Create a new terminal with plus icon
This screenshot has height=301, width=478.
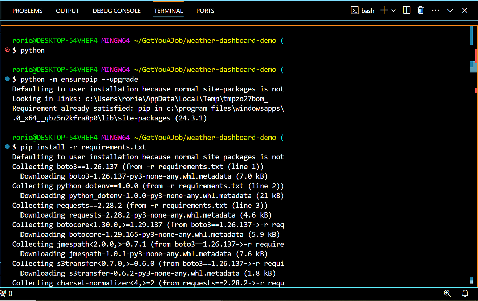[384, 10]
